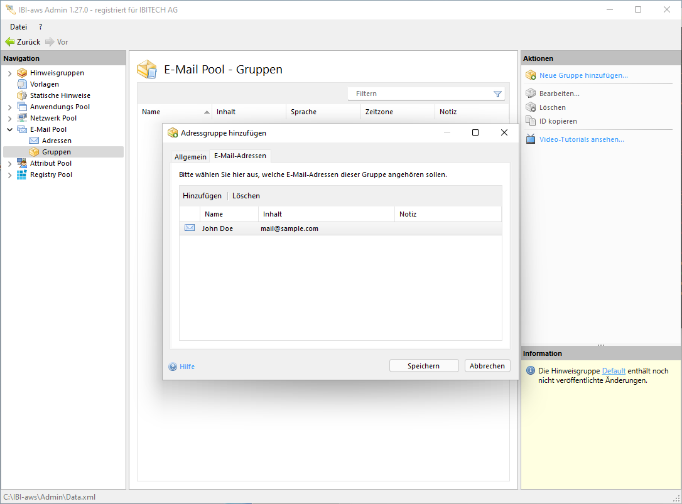Click Hinzufügen in the dialog toolbar
Screen dimensions: 682x504
[202, 196]
